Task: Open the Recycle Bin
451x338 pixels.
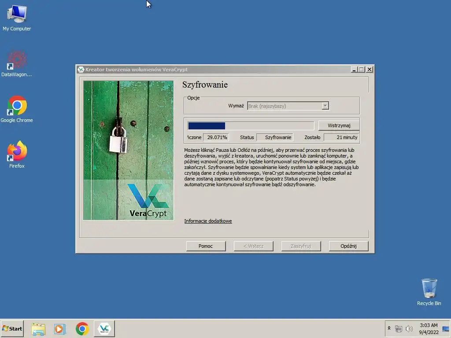Action: click(429, 292)
